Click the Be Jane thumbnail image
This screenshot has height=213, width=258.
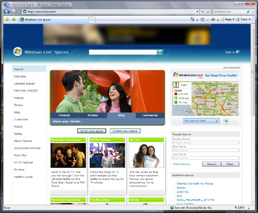coord(147,155)
